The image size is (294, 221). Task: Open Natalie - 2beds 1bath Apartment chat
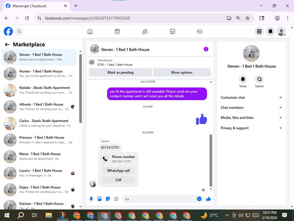tap(39, 90)
